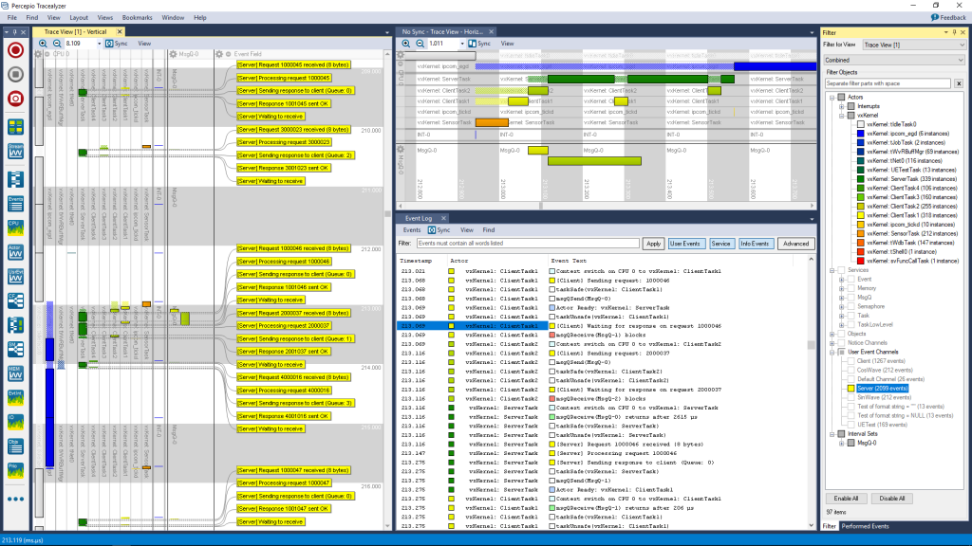Expand the Interrupts node in filter tree

[x=841, y=106]
